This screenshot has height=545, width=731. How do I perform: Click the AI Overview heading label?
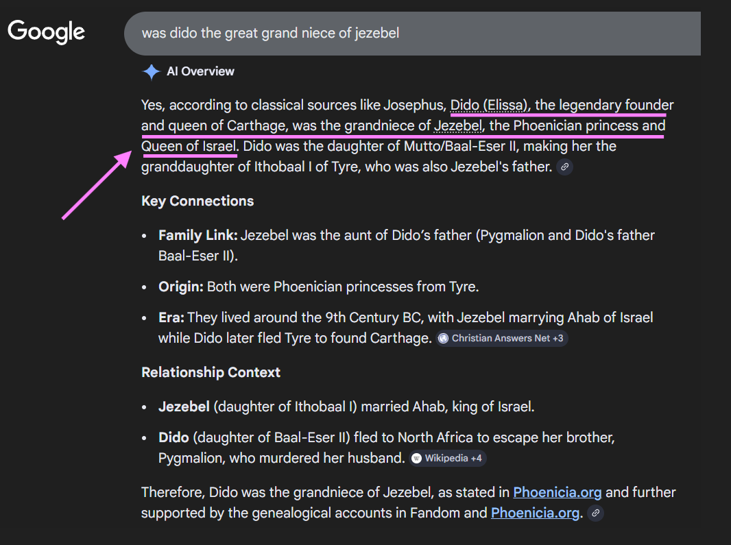pyautogui.click(x=200, y=72)
